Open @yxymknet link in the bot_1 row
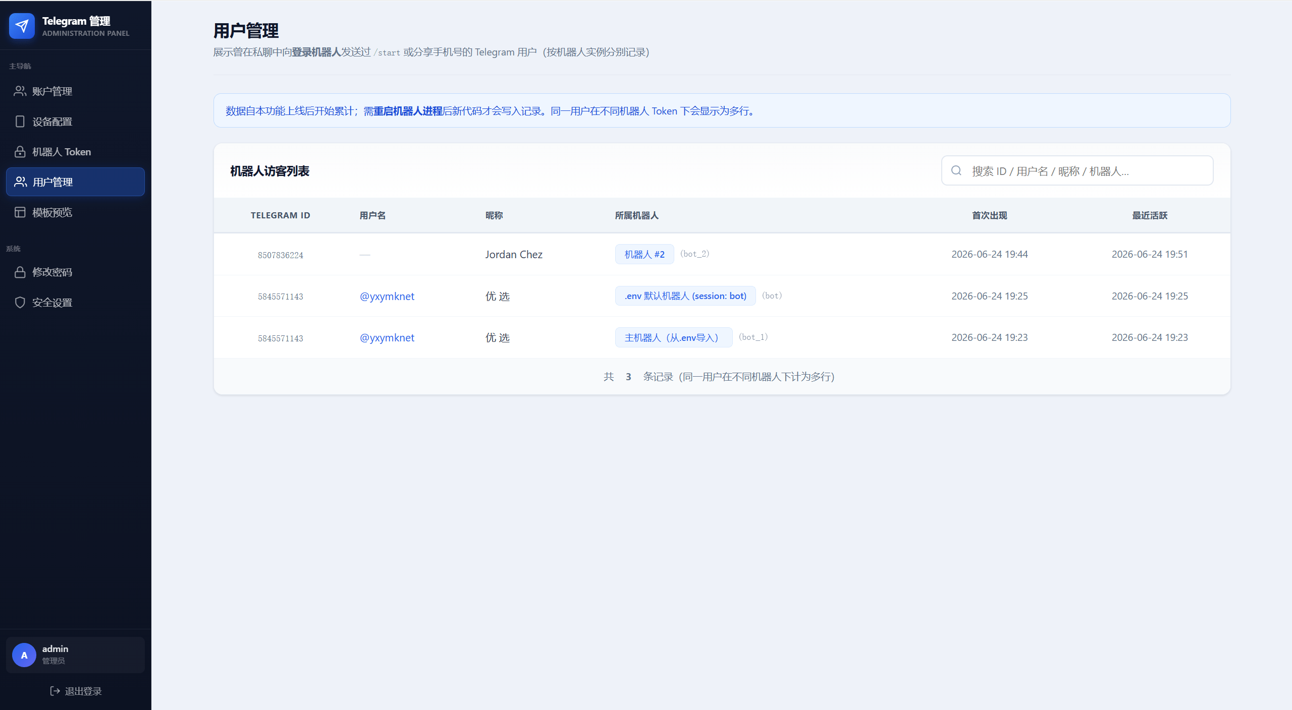The height and width of the screenshot is (710, 1292). tap(387, 338)
